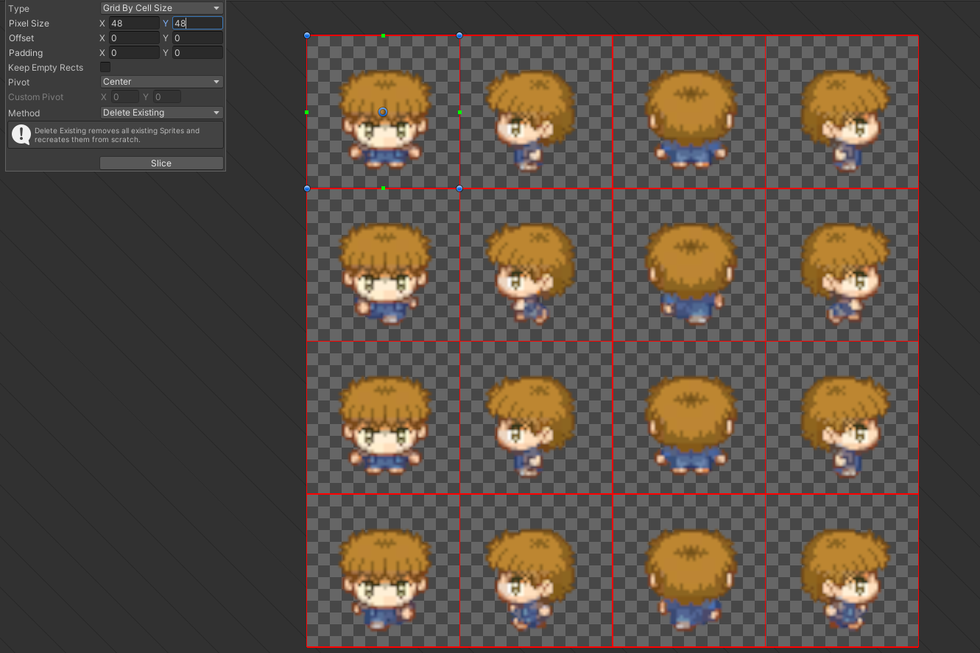
Task: Click the left green edge handle of selected sprite
Action: tap(307, 112)
